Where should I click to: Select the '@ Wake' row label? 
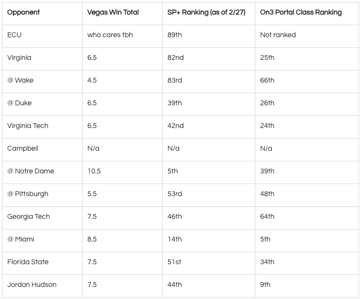pos(42,82)
